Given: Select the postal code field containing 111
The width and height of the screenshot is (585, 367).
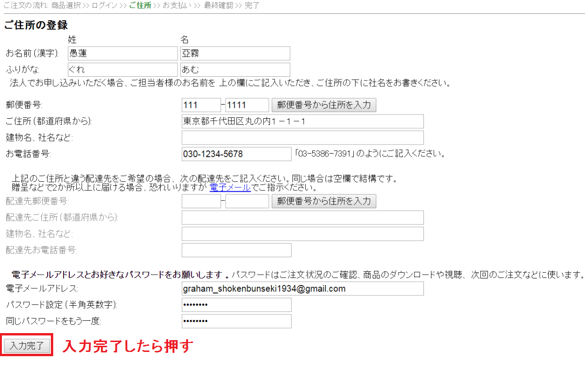Looking at the screenshot, I should coord(201,105).
